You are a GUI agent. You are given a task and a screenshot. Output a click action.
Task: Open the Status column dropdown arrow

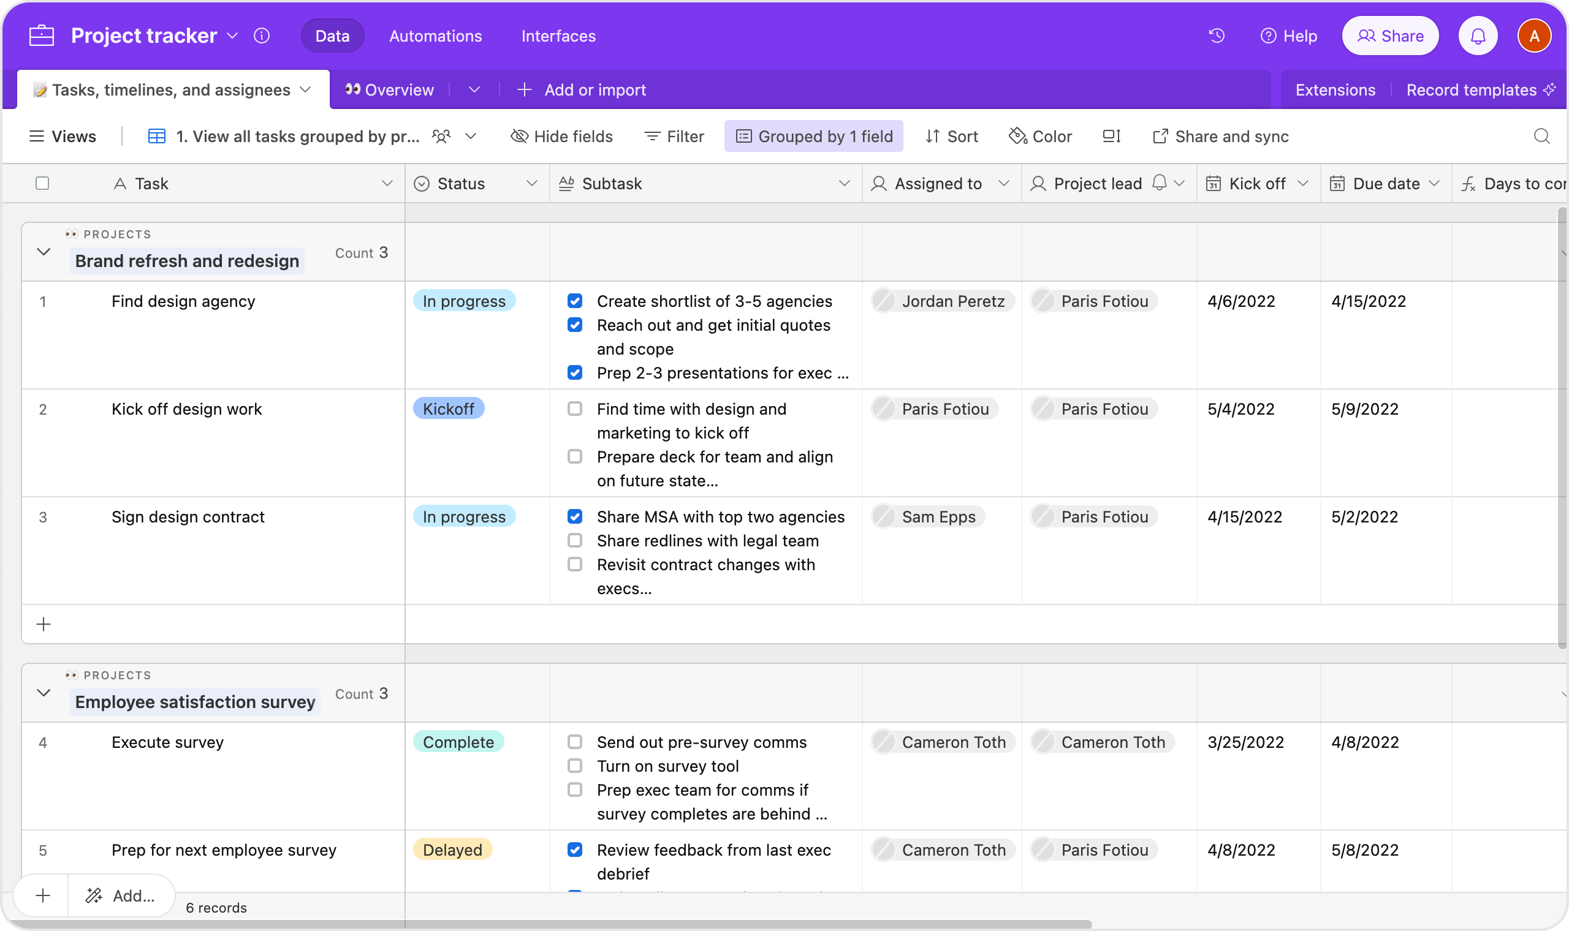tap(531, 183)
